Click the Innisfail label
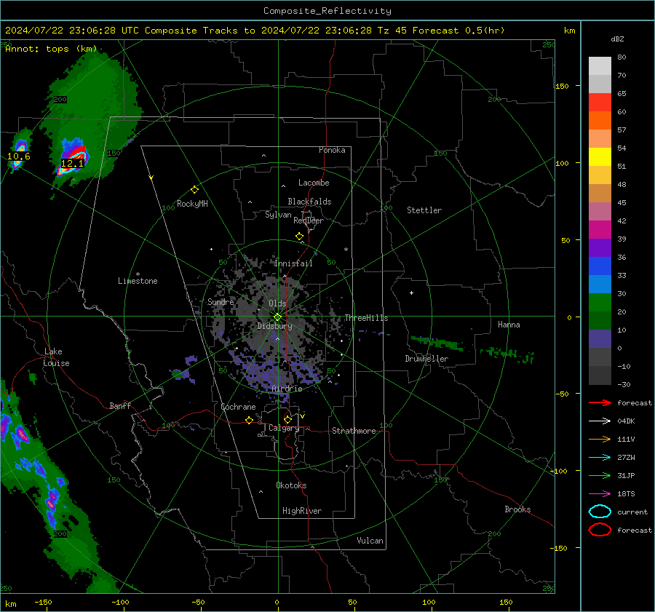The height and width of the screenshot is (612, 655). point(293,263)
